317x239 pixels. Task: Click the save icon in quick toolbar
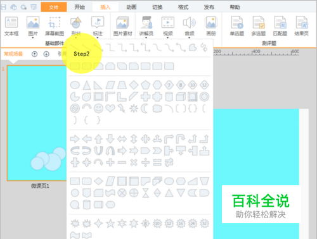pos(3,7)
